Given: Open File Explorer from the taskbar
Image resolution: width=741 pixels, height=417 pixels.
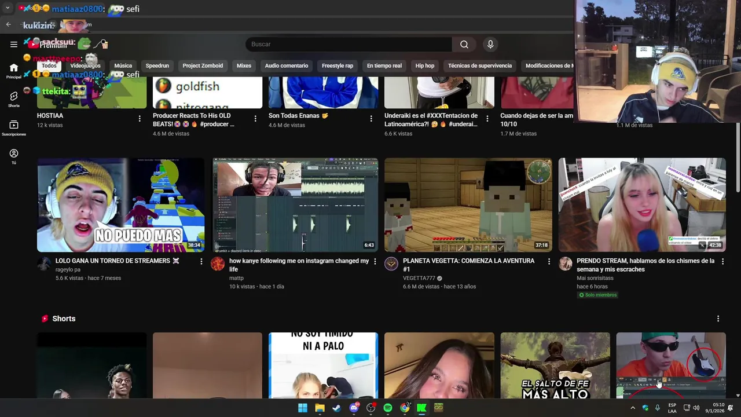Looking at the screenshot, I should pyautogui.click(x=320, y=408).
